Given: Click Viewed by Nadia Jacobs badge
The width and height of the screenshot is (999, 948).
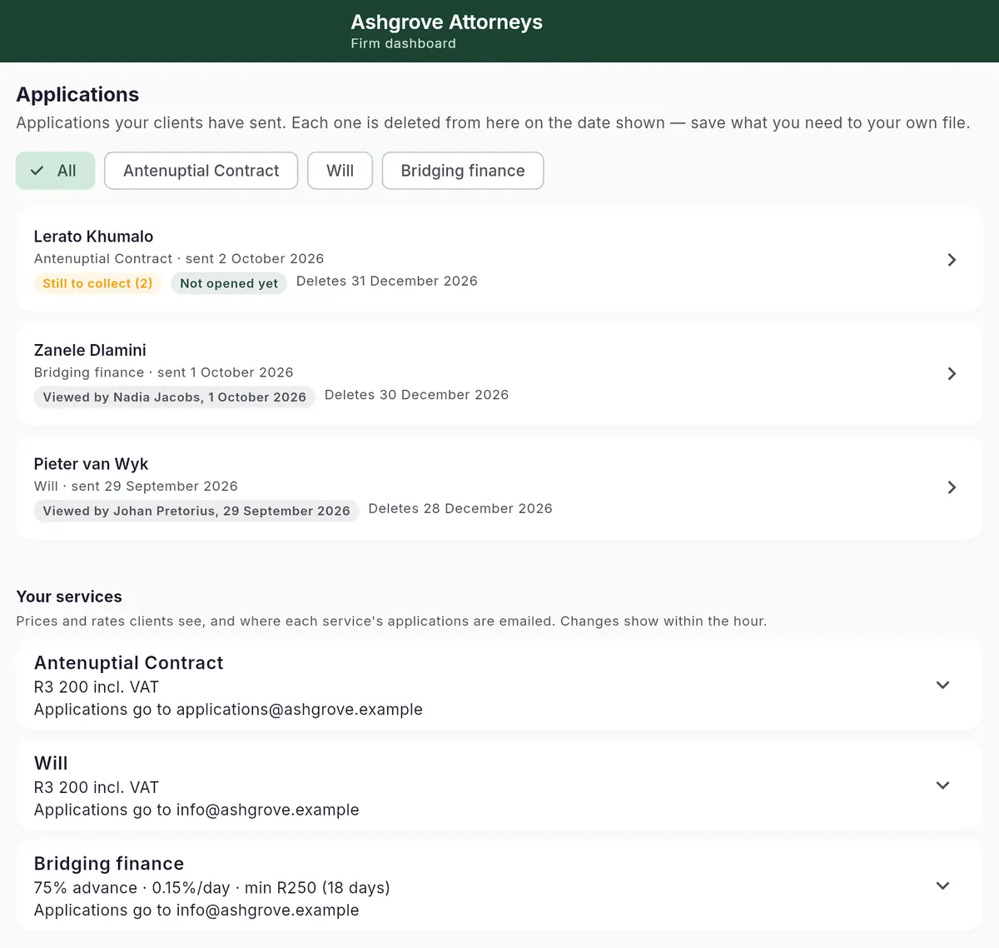Looking at the screenshot, I should pyautogui.click(x=175, y=397).
